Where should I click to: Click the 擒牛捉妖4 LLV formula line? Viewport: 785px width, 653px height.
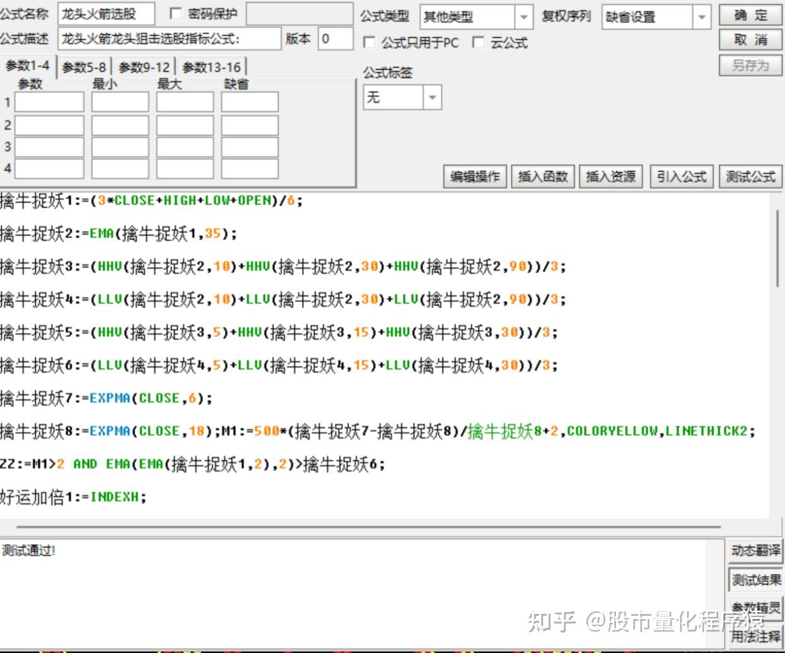[x=283, y=299]
